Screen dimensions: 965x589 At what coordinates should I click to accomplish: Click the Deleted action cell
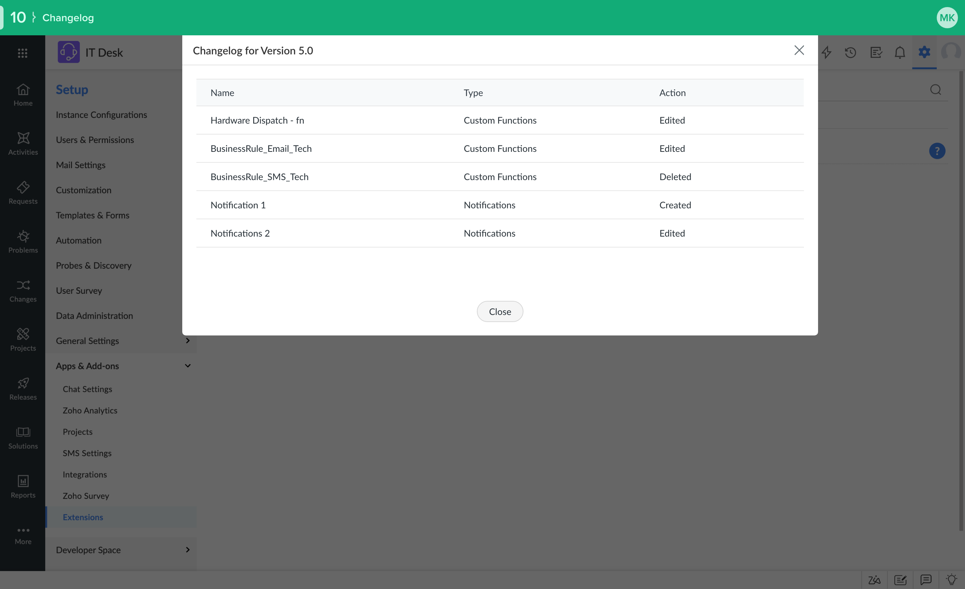[675, 177]
